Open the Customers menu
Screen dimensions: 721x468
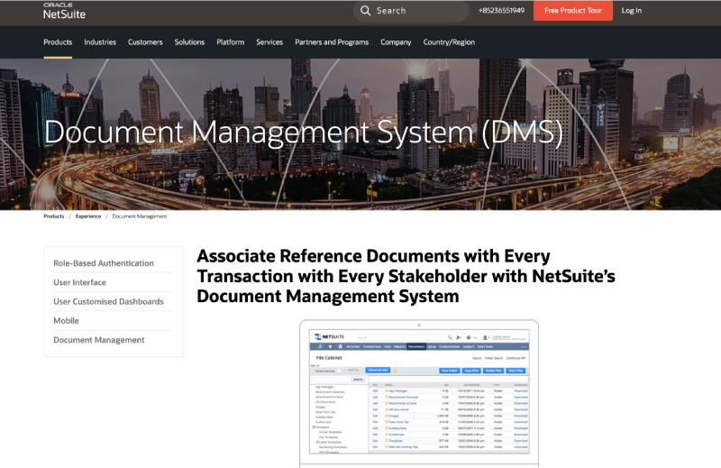pyautogui.click(x=145, y=41)
